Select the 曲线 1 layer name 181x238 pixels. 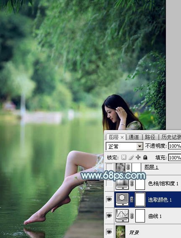(155, 216)
